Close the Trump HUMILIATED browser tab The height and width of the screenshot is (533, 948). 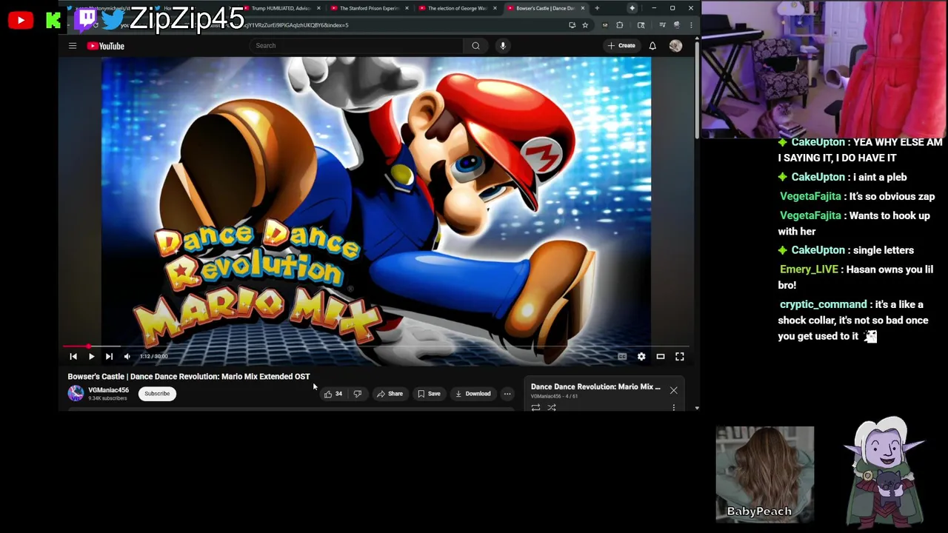[318, 8]
